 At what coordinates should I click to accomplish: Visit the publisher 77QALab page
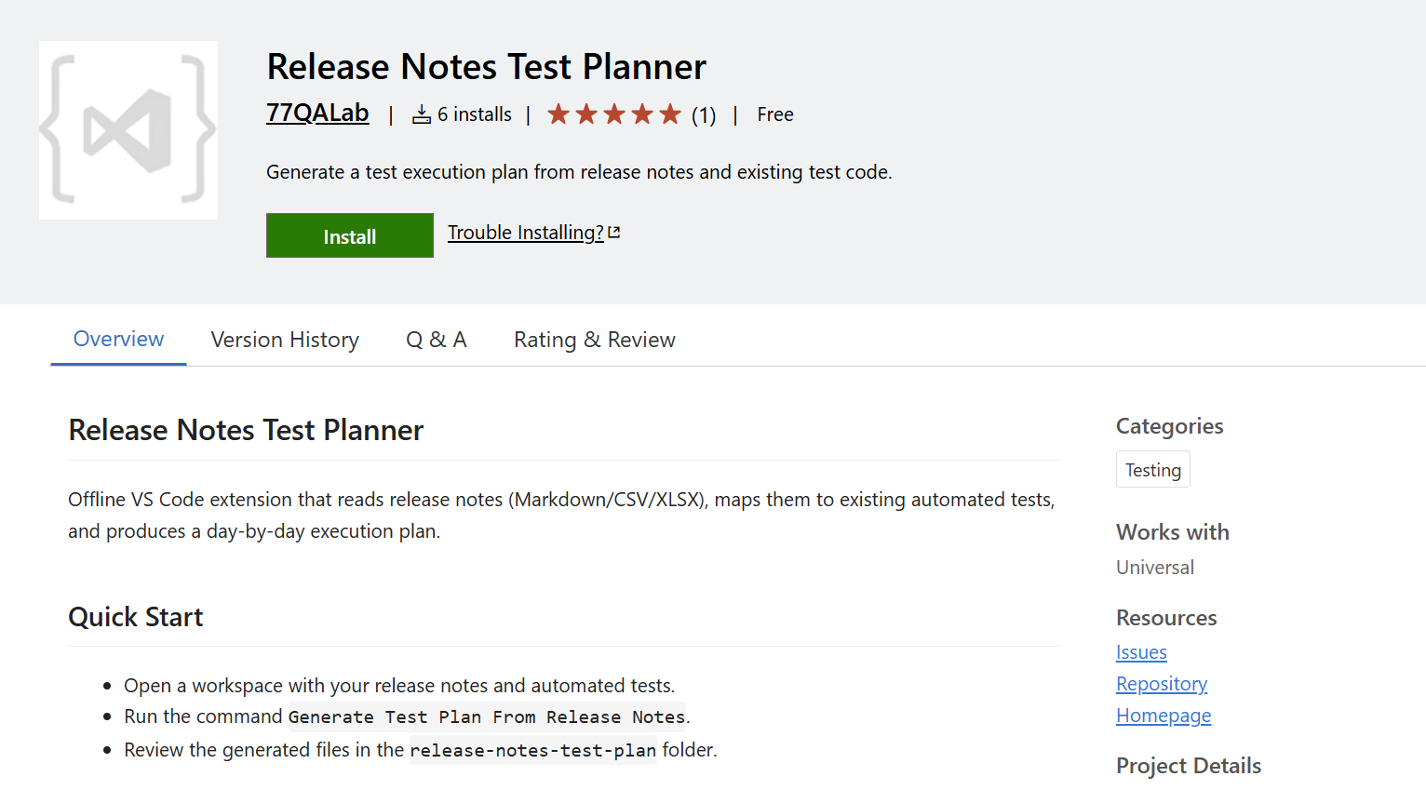(x=317, y=113)
